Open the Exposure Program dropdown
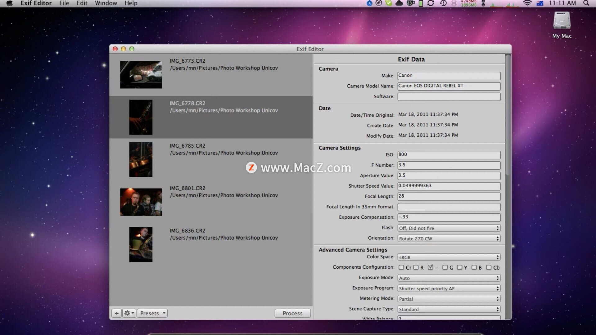Image resolution: width=596 pixels, height=335 pixels. point(449,288)
